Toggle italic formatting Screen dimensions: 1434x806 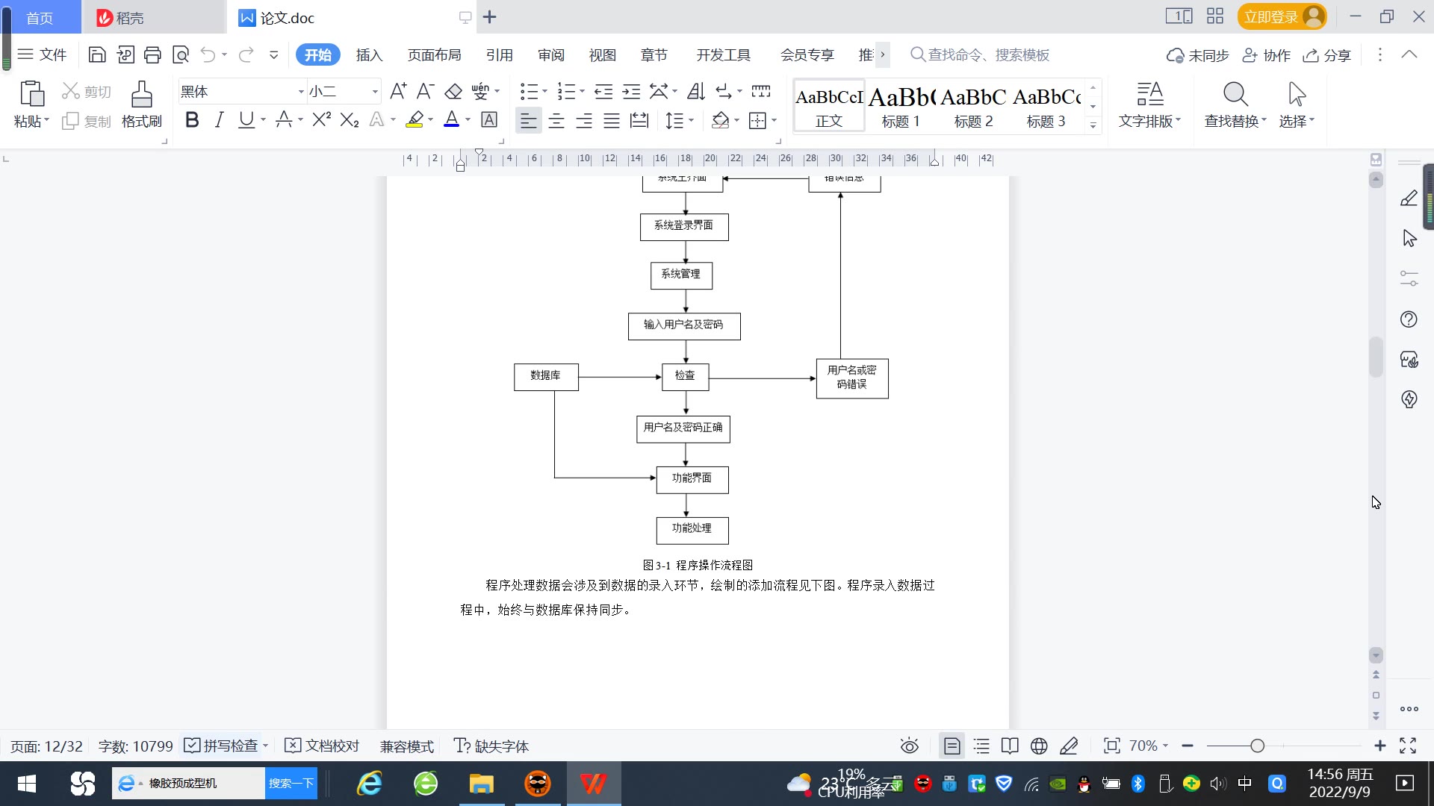(x=219, y=119)
